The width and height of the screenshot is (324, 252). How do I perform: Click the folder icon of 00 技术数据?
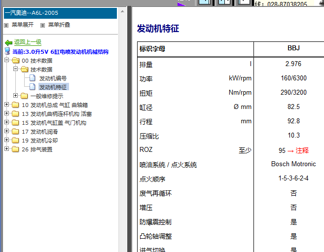15,60
